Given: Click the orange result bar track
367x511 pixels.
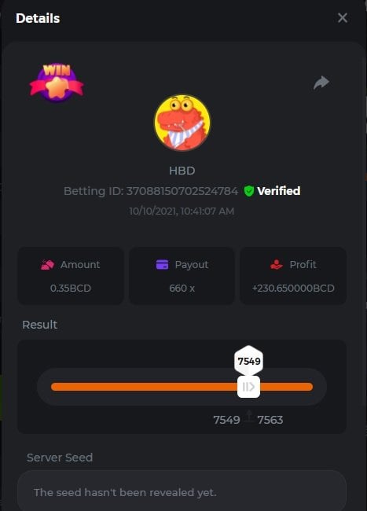Looking at the screenshot, I should click(182, 387).
